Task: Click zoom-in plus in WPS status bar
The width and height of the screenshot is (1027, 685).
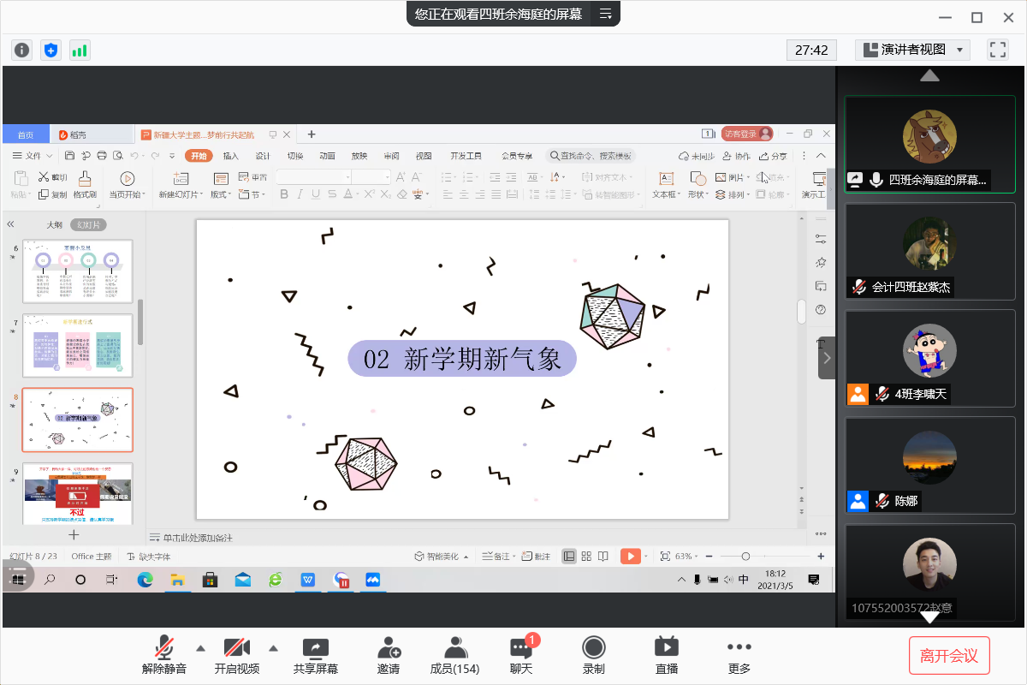Action: click(821, 557)
